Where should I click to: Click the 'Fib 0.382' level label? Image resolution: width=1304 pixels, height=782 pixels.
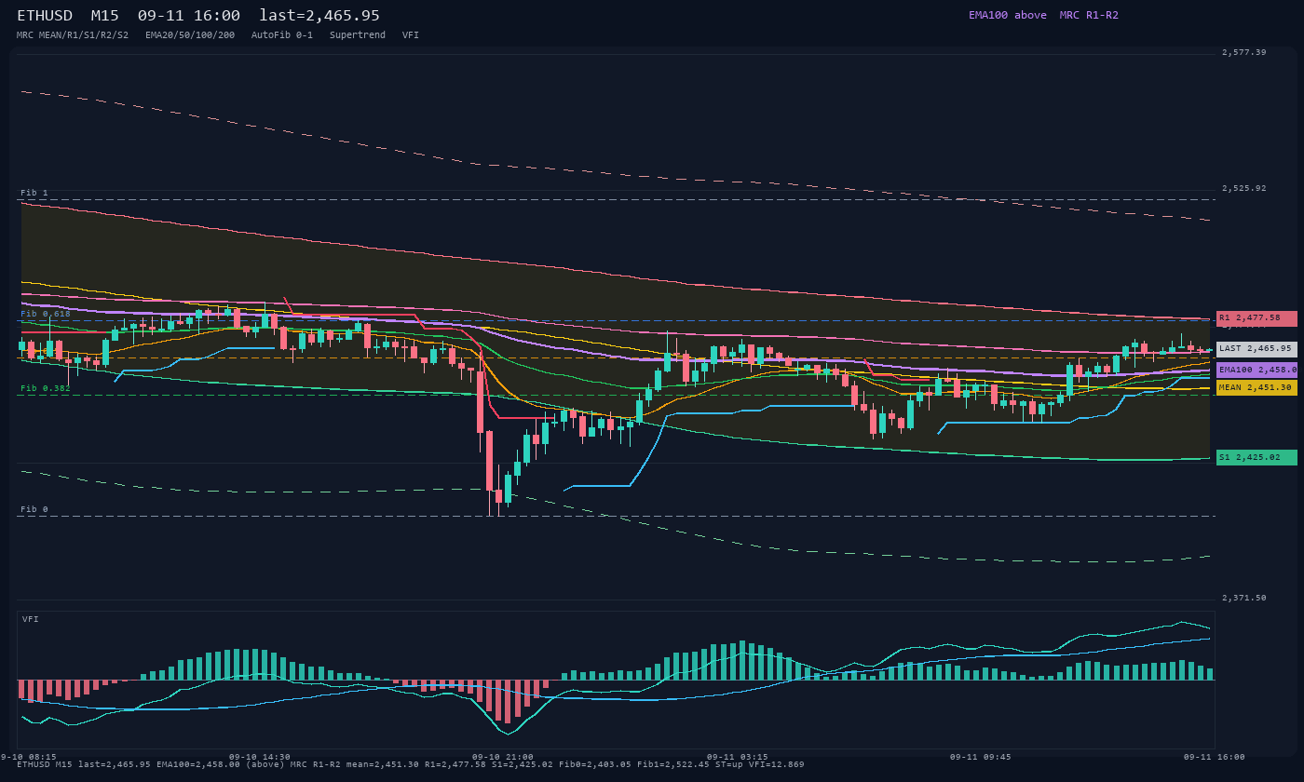coord(46,388)
